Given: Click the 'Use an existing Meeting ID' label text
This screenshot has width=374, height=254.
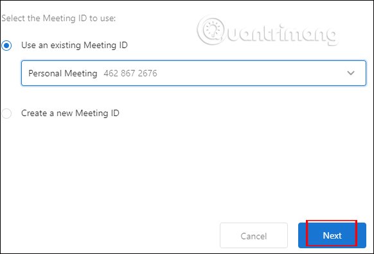Looking at the screenshot, I should click(75, 46).
